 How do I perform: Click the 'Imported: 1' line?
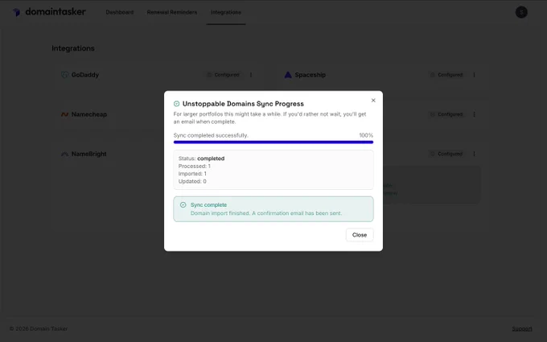(x=192, y=174)
